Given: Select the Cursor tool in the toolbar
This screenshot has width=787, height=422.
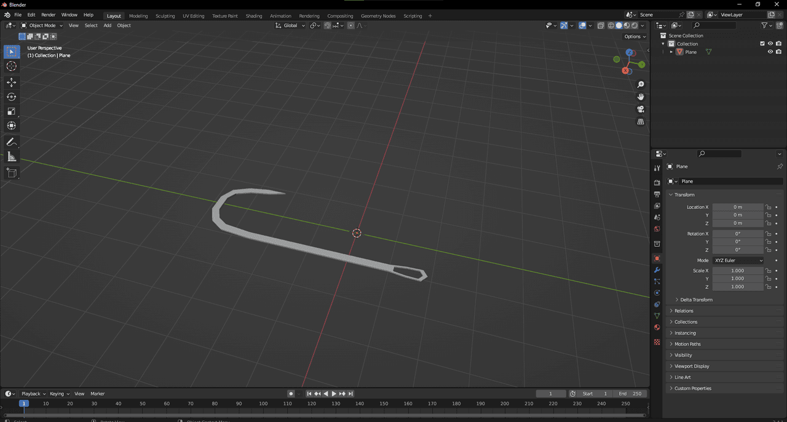Looking at the screenshot, I should coord(11,66).
